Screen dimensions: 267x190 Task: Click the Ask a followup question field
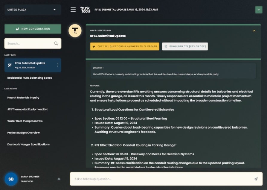161,179
